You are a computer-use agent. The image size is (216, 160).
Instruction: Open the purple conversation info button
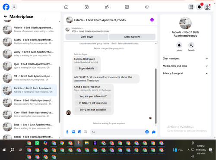click(x=152, y=20)
